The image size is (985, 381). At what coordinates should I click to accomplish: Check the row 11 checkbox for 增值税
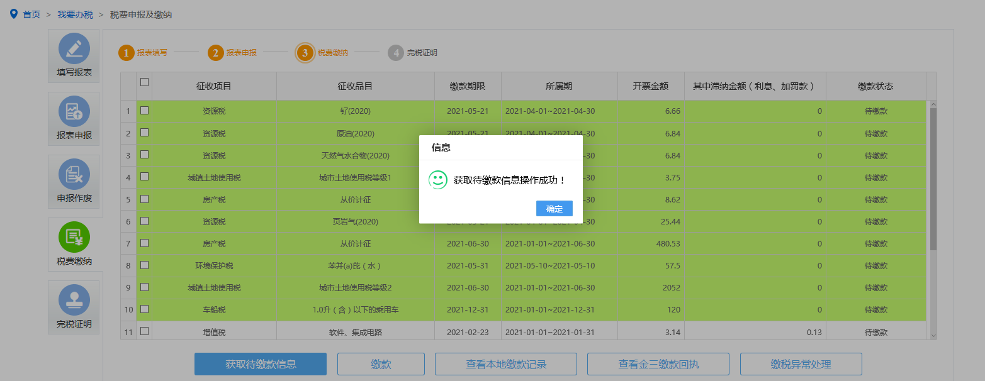coord(144,331)
